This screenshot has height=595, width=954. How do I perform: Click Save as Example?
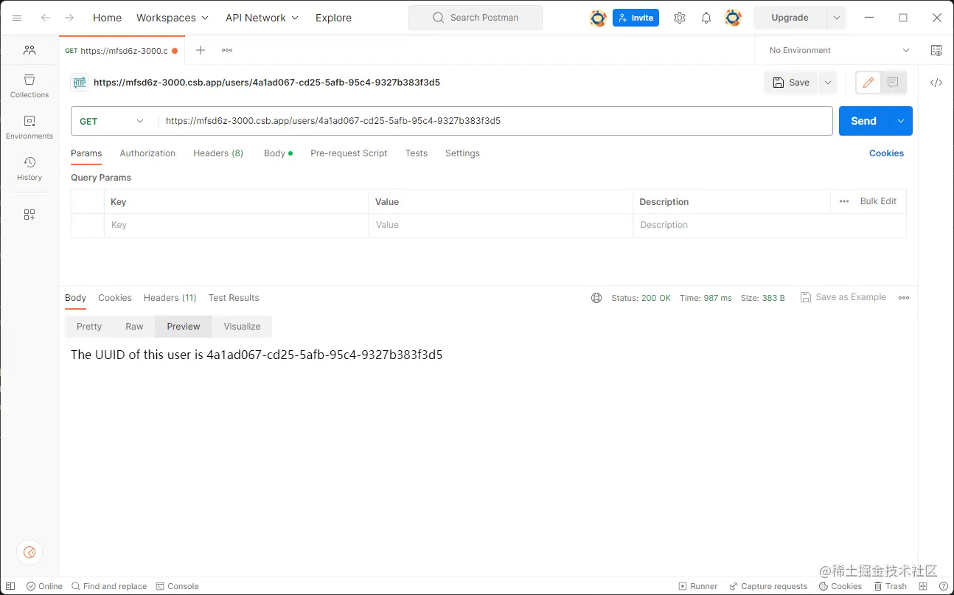point(843,297)
